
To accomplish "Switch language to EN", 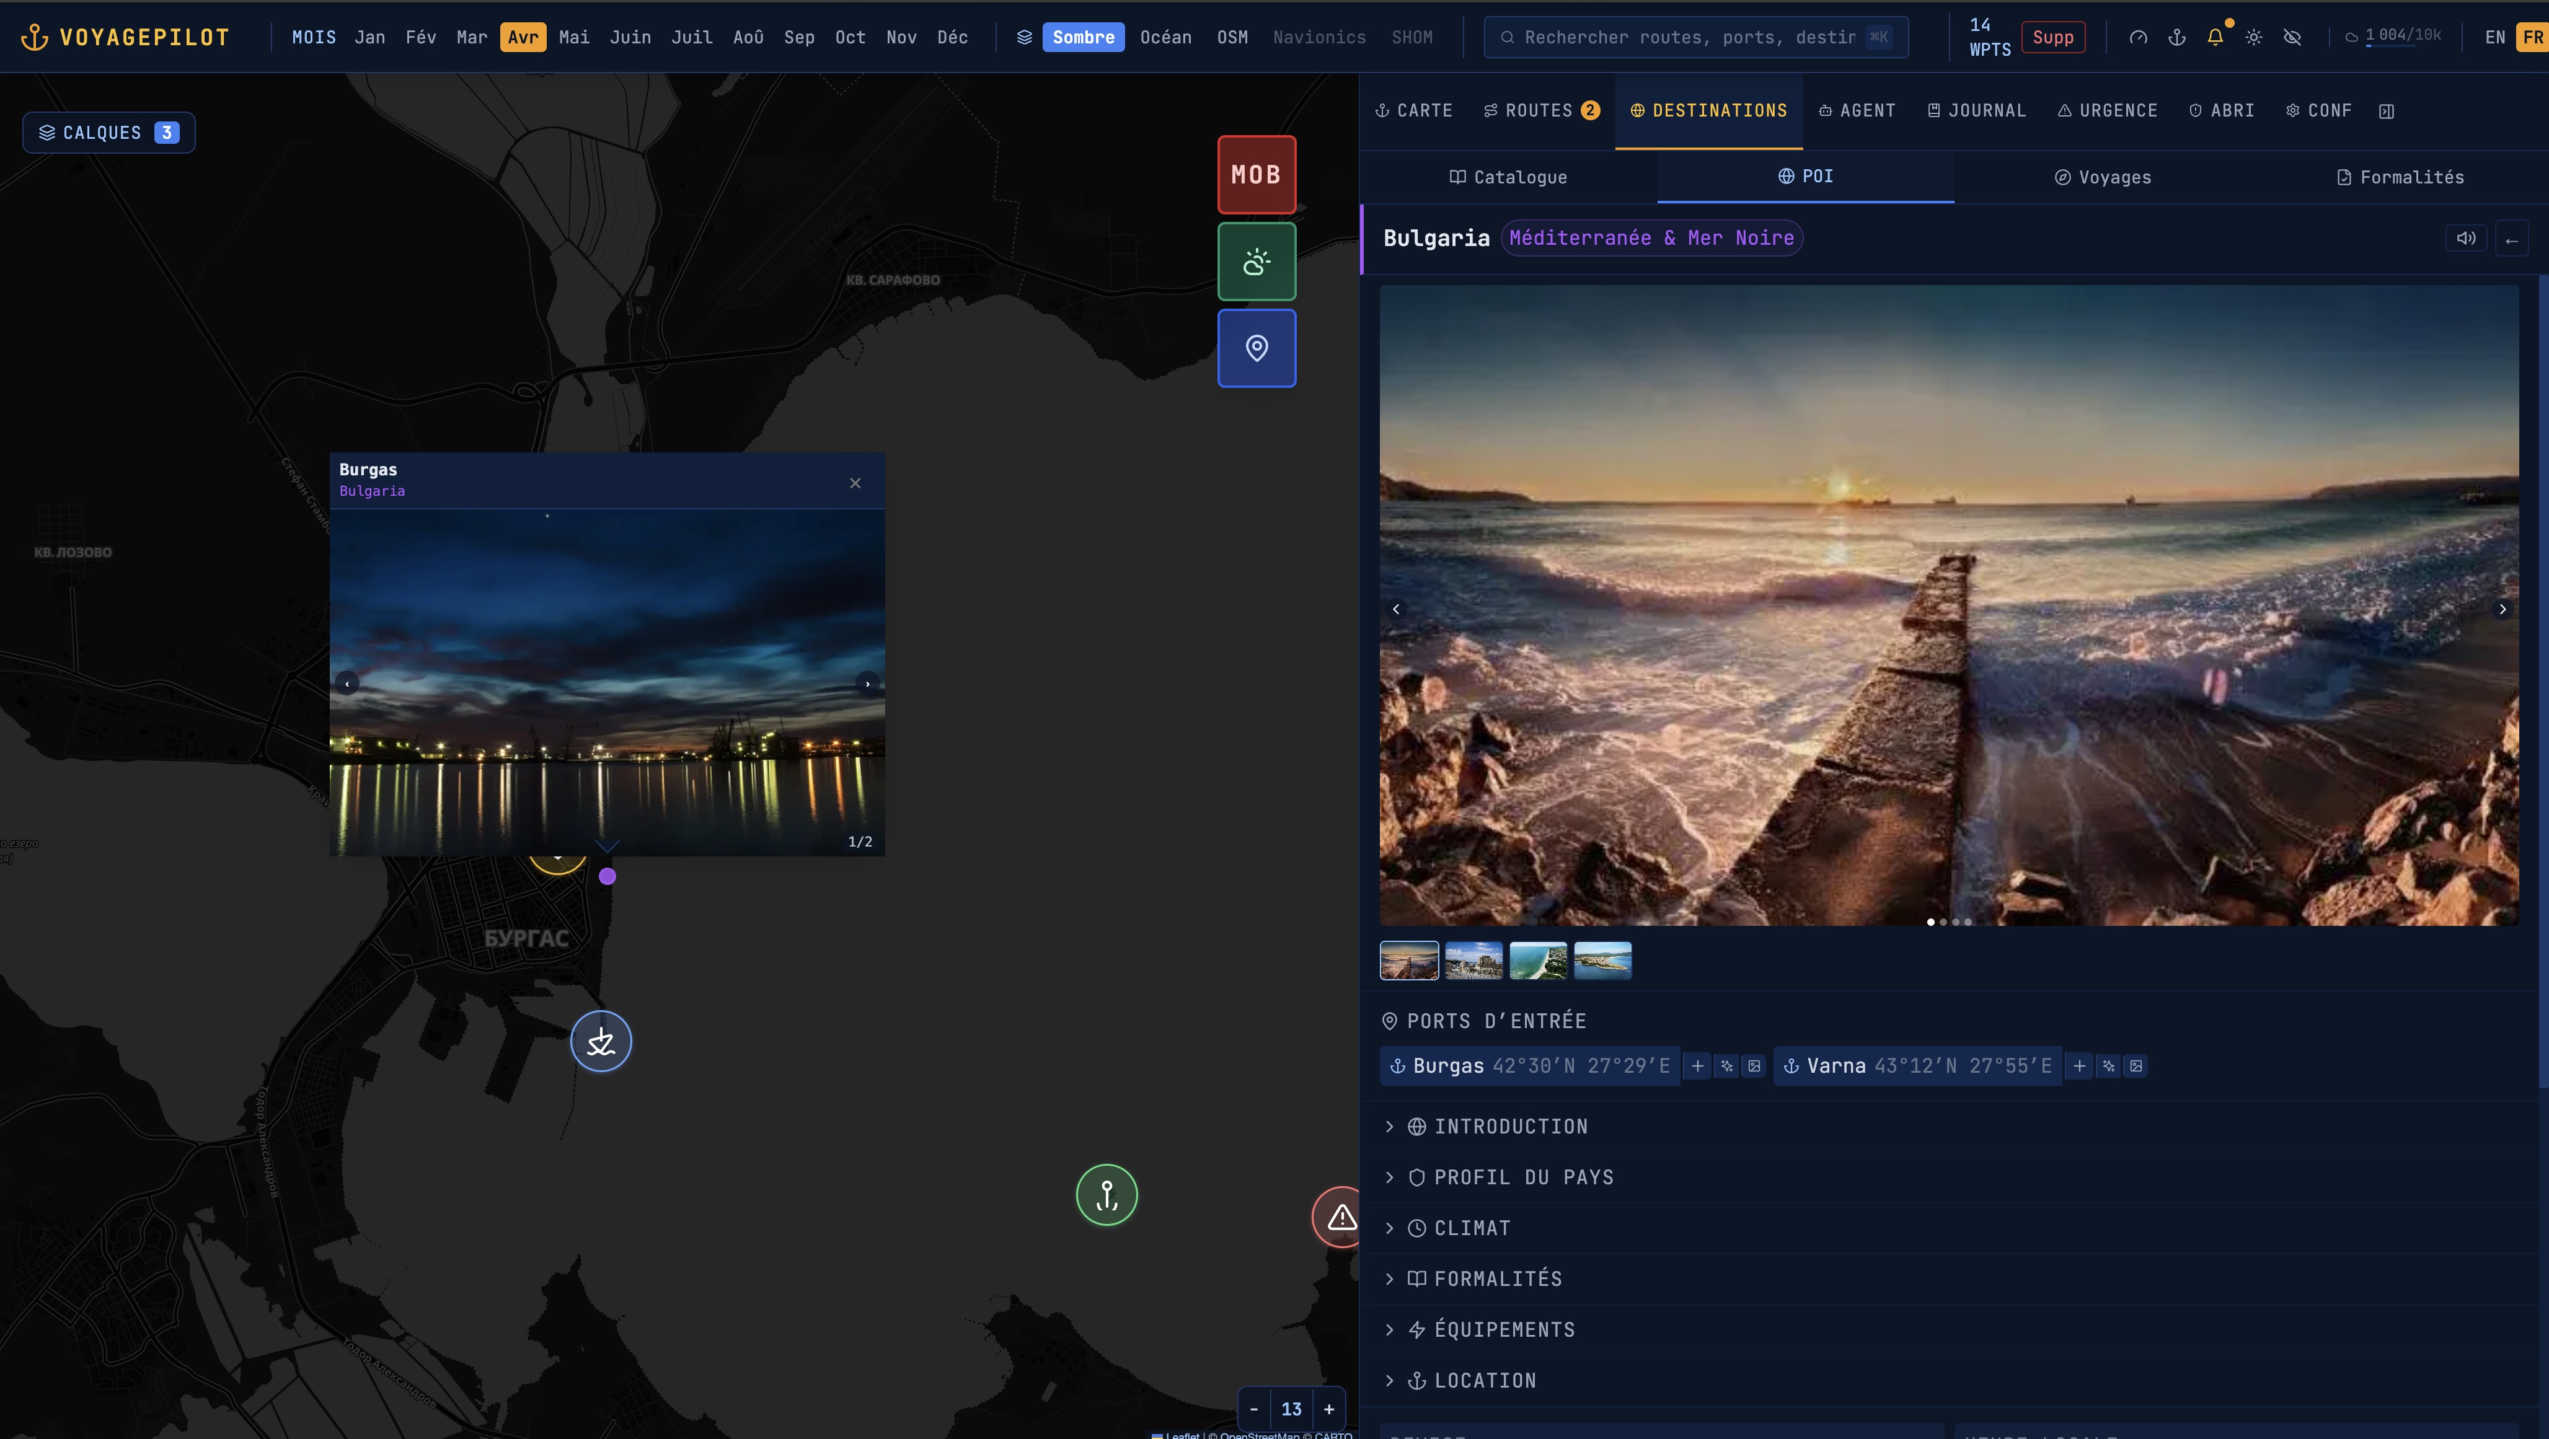I will (2494, 38).
